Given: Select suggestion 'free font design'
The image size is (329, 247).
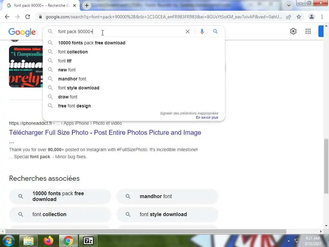Looking at the screenshot, I should click(x=134, y=106).
